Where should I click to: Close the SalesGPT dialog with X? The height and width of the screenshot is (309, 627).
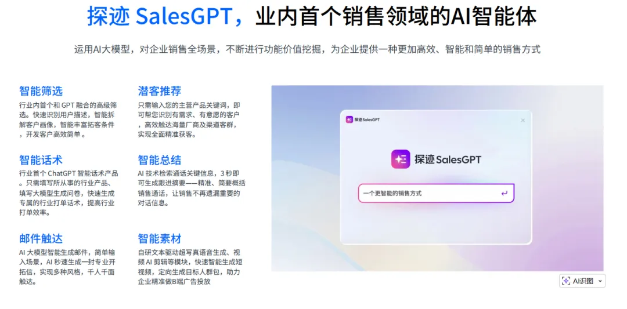(522, 120)
